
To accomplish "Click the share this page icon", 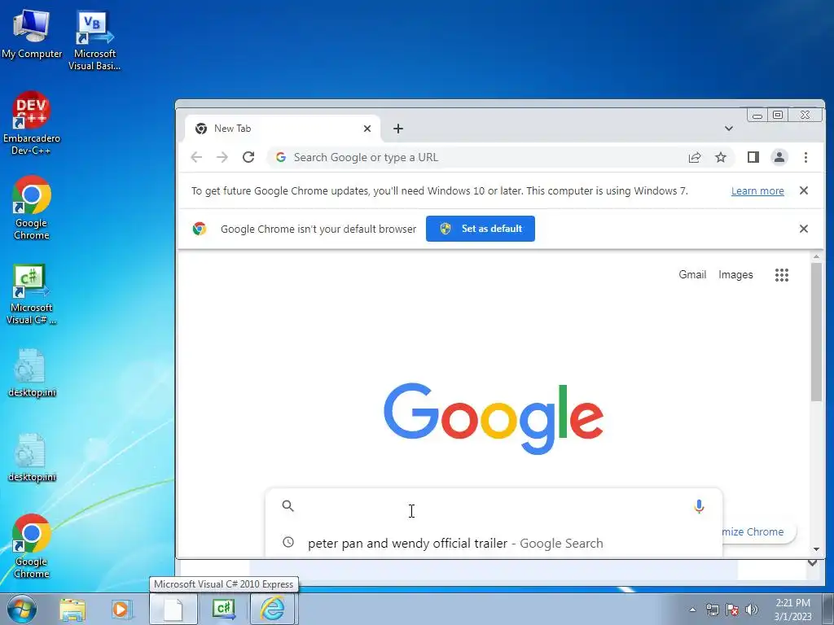I will (x=695, y=157).
